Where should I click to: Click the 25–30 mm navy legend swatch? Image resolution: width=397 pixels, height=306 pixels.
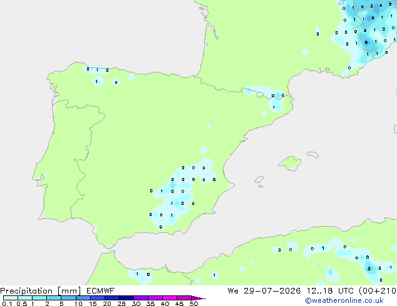(x=126, y=298)
